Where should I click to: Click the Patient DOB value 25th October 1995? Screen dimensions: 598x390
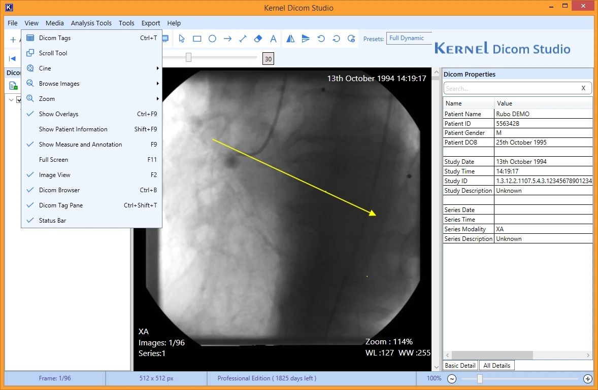[521, 143]
